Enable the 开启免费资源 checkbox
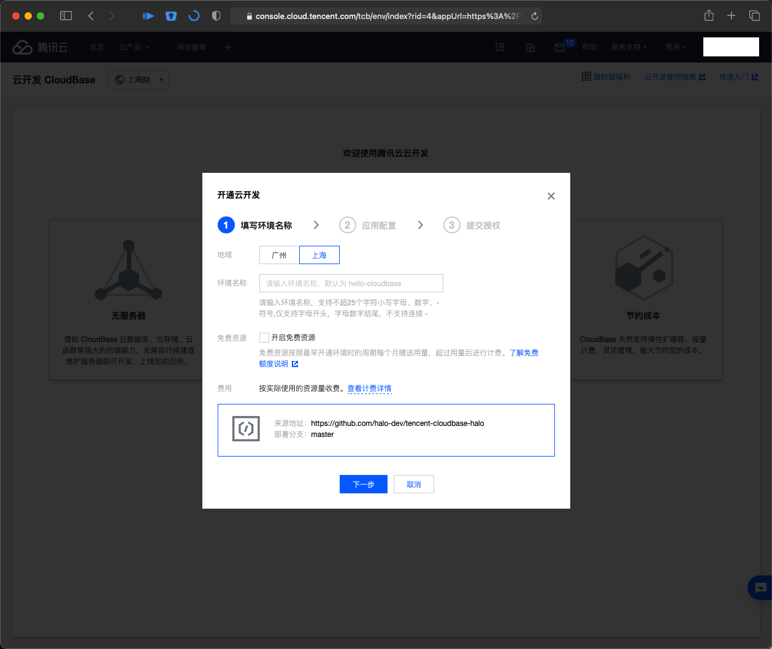The height and width of the screenshot is (649, 772). click(264, 337)
